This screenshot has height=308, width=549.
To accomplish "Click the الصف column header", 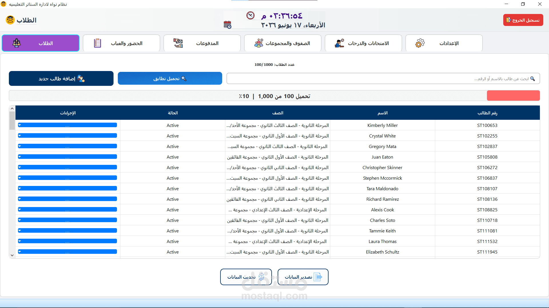I will point(278,113).
